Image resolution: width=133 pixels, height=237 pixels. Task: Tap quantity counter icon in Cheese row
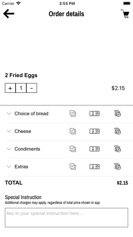pyautogui.click(x=95, y=131)
